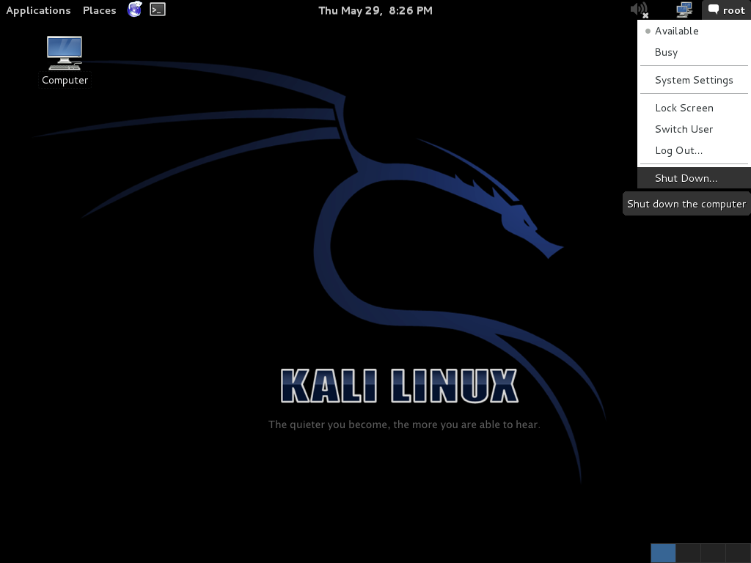The width and height of the screenshot is (751, 563).
Task: Click the muted volume speaker icon
Action: (x=639, y=10)
